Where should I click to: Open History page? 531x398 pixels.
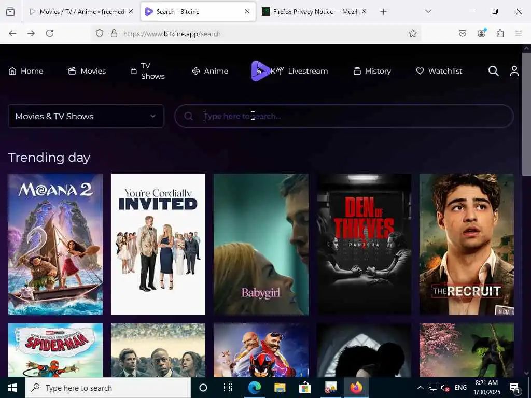pos(372,71)
